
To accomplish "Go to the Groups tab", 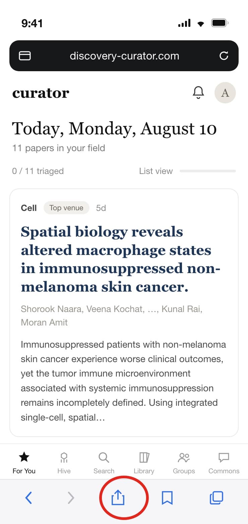I will [184, 463].
